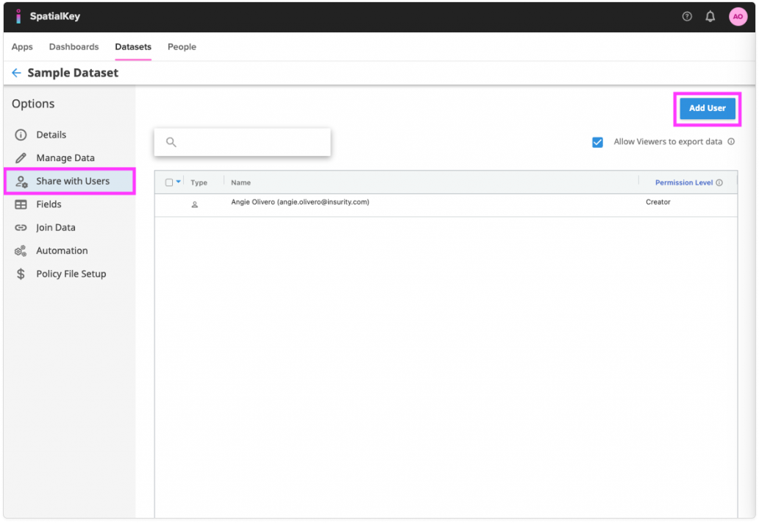759x523 pixels.
Task: Toggle Allow Viewers to export data checkbox
Action: click(x=597, y=142)
